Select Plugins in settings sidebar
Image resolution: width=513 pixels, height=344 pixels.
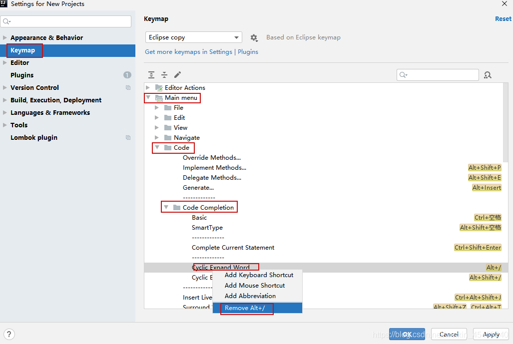click(x=68, y=75)
